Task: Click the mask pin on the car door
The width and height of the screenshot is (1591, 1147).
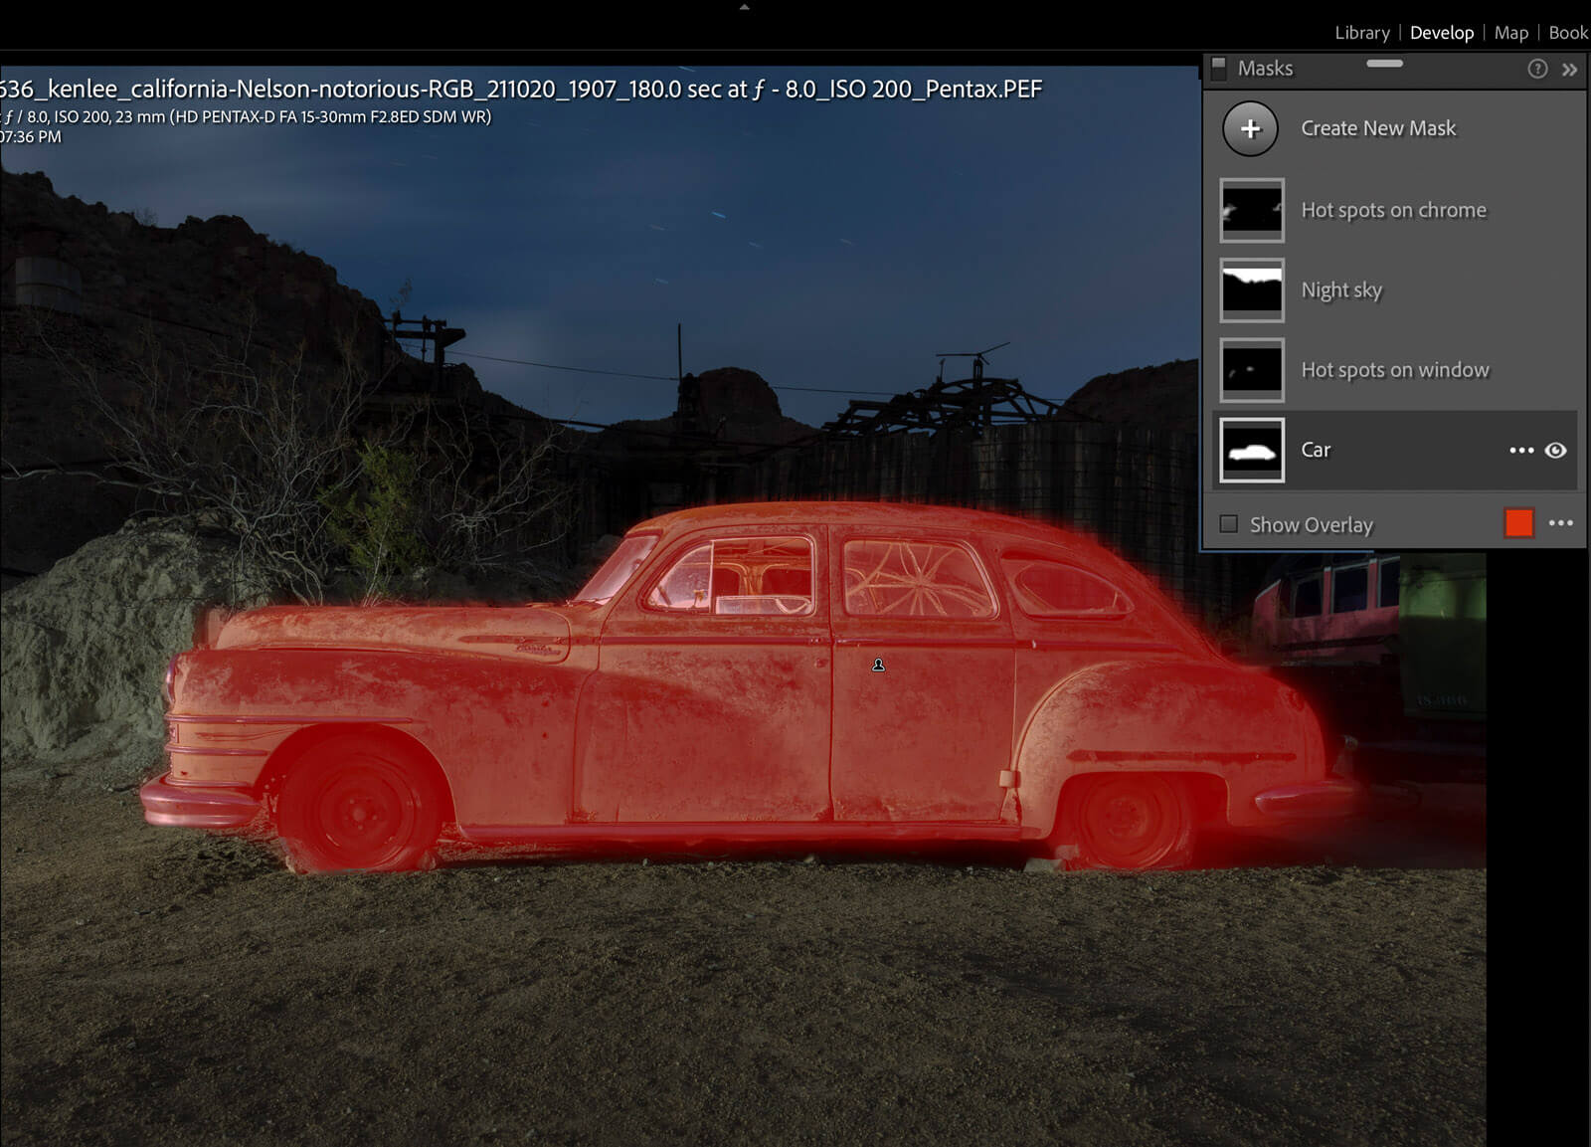Action: pos(878,665)
